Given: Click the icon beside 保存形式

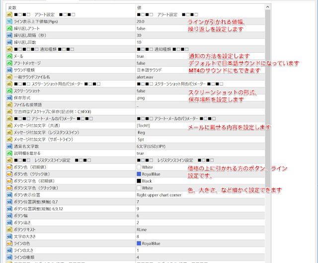Looking at the screenshot, I should point(9,98).
